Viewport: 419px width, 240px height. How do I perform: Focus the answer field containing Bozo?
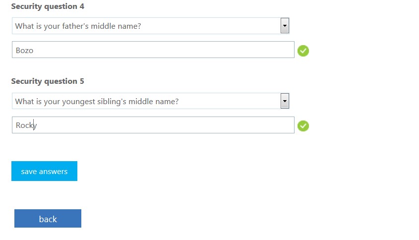click(x=153, y=50)
